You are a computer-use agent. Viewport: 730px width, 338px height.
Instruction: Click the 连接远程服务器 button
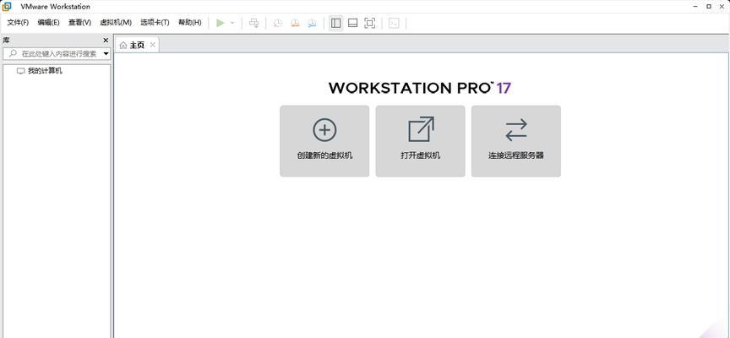pos(516,141)
